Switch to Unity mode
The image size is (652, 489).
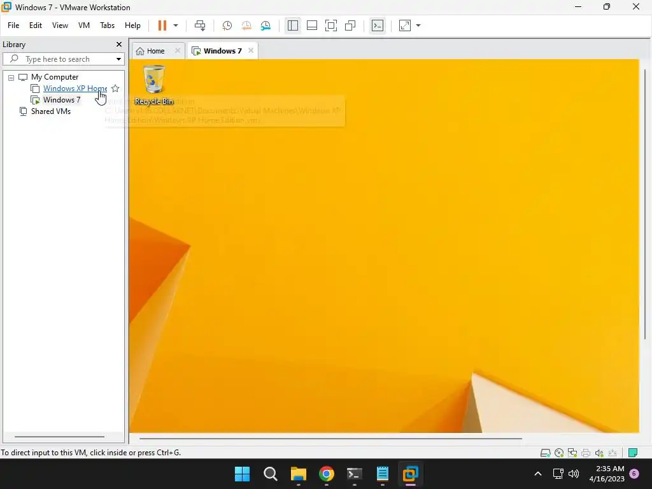point(351,25)
